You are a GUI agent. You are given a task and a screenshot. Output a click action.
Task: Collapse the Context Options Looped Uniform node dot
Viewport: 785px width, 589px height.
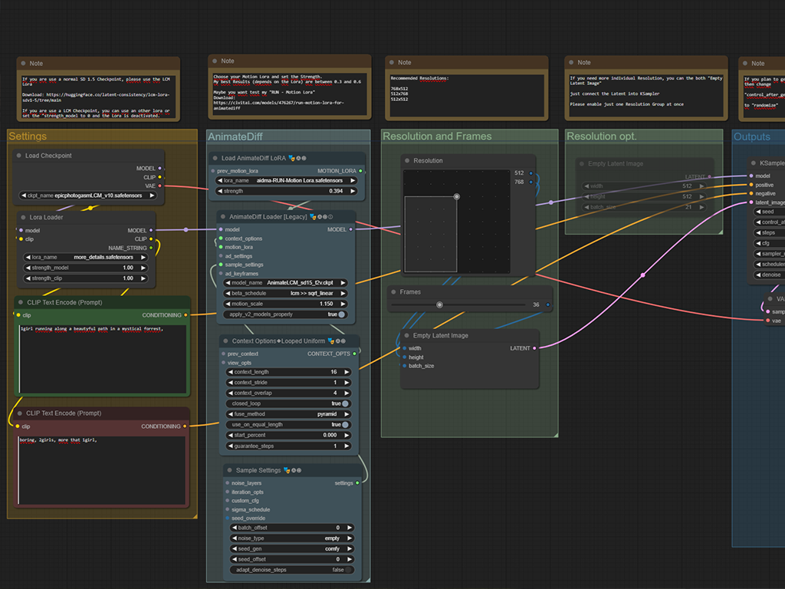(226, 341)
